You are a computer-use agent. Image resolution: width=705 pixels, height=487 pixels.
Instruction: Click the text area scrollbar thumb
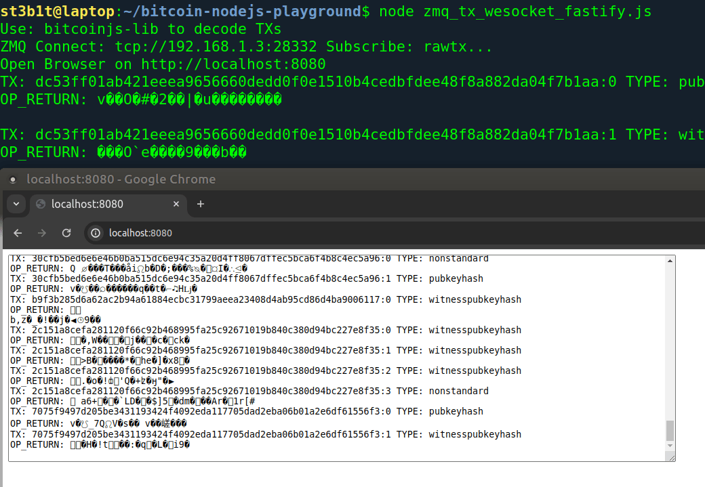670,431
